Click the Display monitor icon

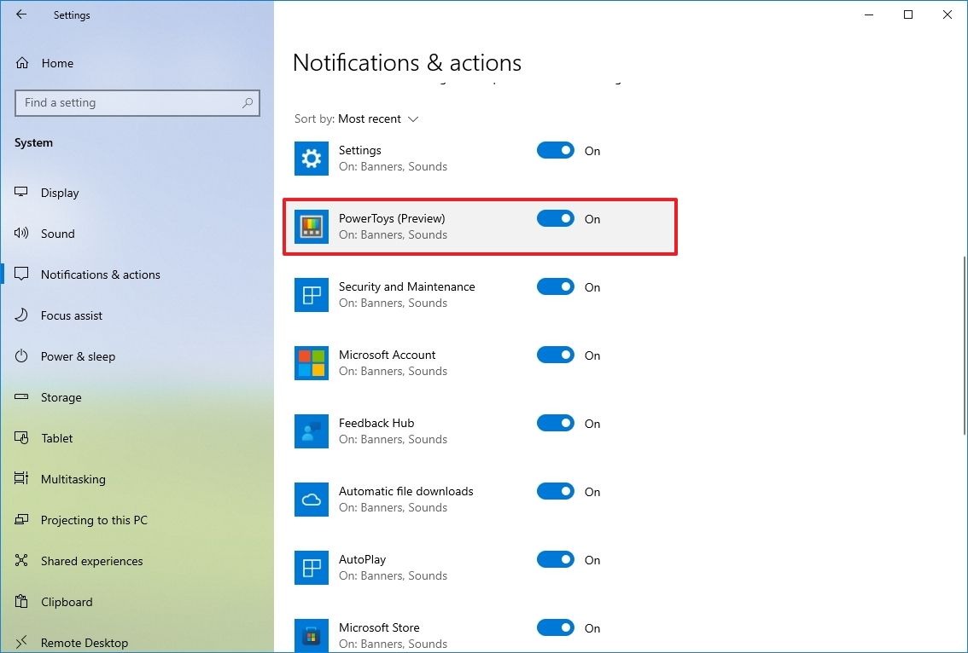pyautogui.click(x=21, y=193)
